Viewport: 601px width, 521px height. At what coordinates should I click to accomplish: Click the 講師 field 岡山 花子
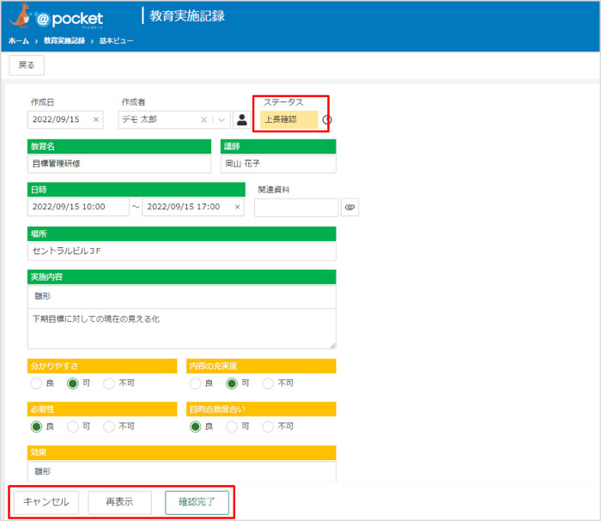(278, 164)
